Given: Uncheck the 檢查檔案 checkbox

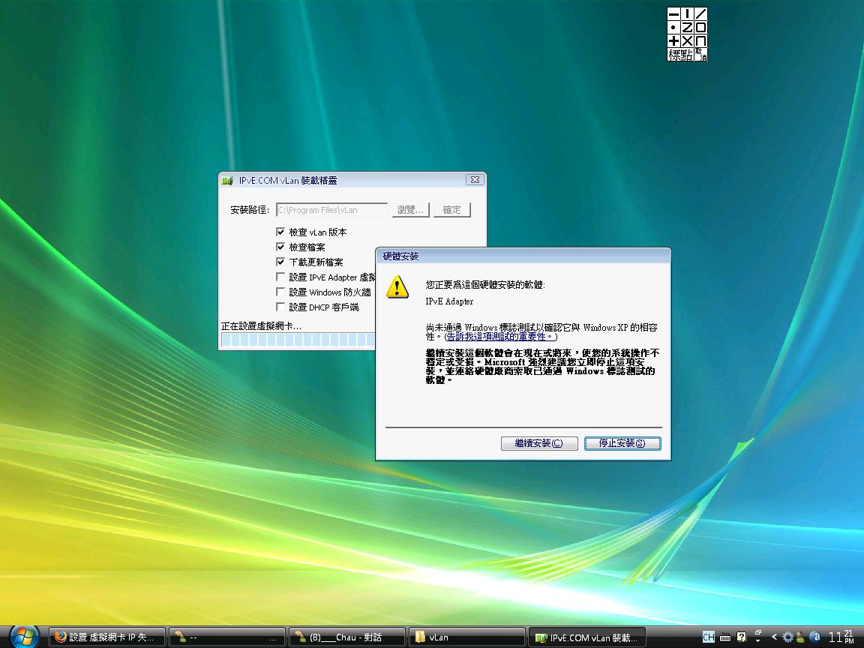Looking at the screenshot, I should pyautogui.click(x=281, y=247).
